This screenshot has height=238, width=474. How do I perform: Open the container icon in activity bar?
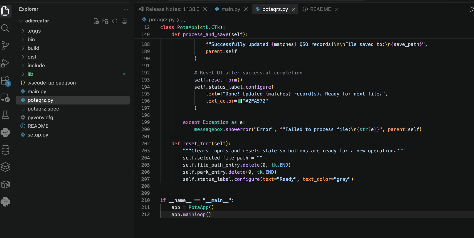[x=5, y=185]
